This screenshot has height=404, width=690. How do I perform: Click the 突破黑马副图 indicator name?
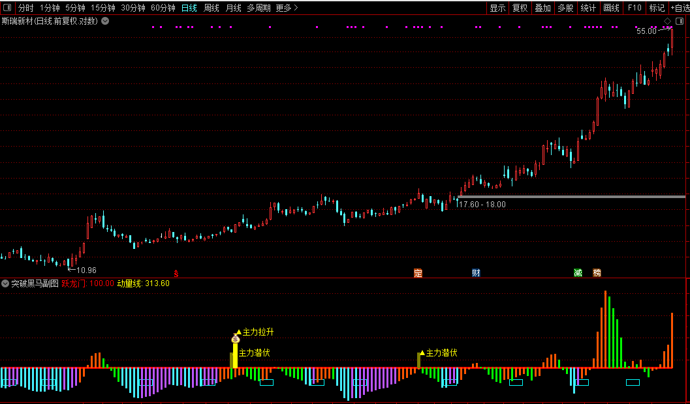click(35, 283)
